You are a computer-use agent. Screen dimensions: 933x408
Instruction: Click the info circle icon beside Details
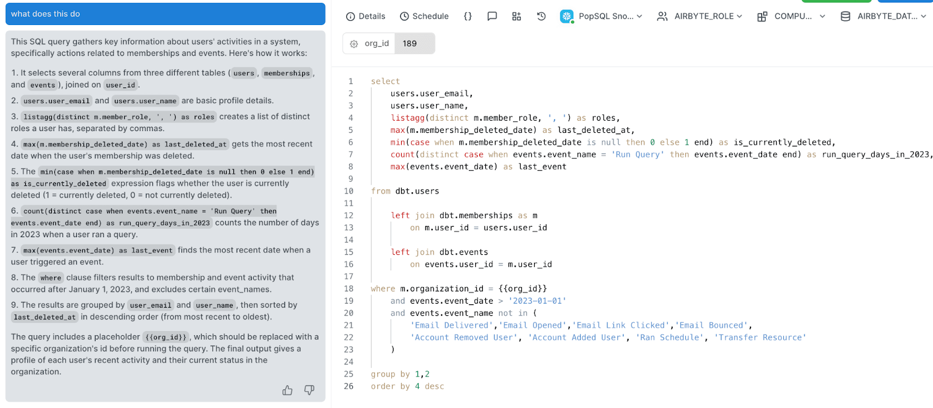pos(350,16)
